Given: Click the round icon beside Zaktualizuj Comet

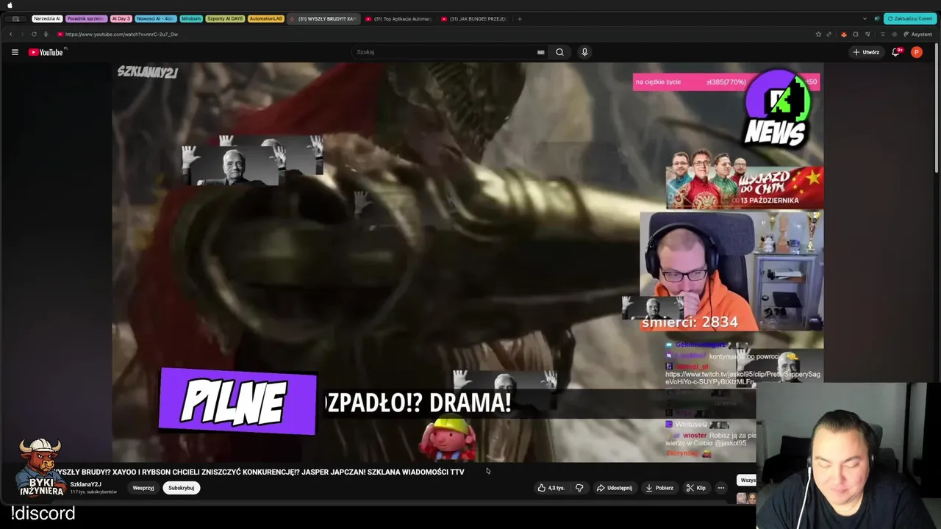Looking at the screenshot, I should (876, 18).
